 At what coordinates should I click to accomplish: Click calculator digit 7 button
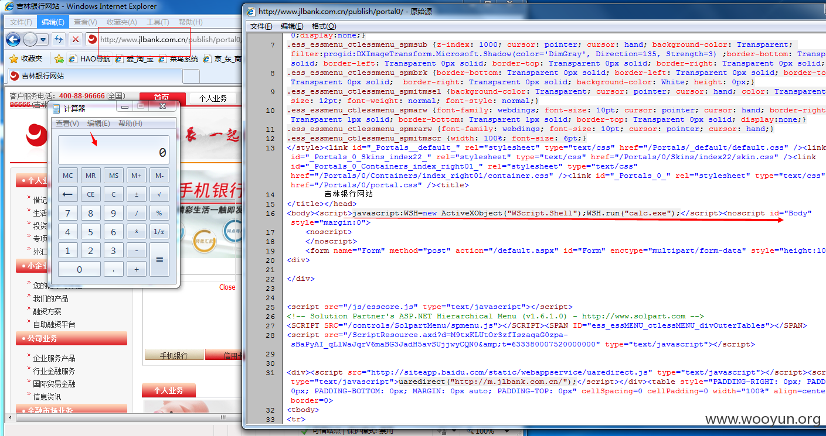68,213
